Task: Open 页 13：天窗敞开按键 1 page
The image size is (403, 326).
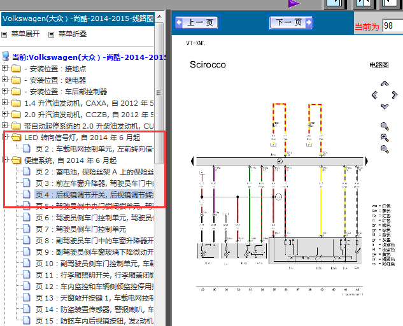Action: [94, 298]
